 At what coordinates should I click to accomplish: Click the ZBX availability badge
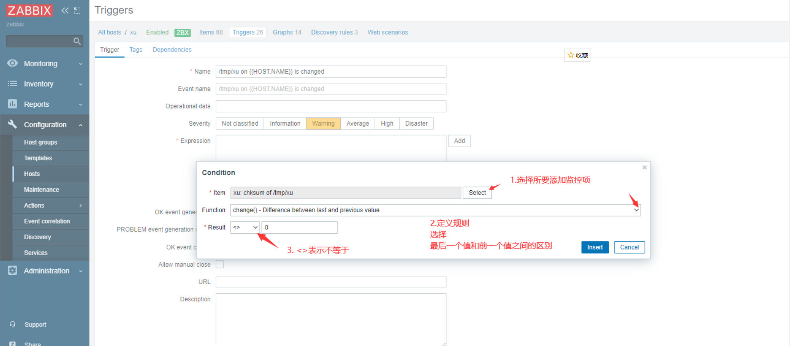183,33
